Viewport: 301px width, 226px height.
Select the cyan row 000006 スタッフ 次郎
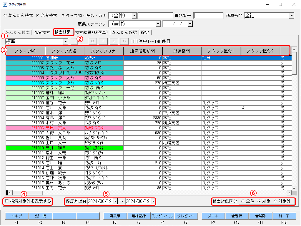pos(149,83)
